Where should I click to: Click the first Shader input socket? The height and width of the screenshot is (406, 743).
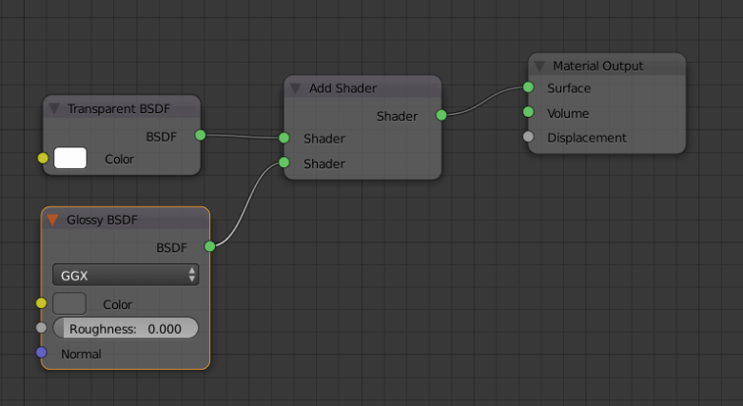click(284, 138)
